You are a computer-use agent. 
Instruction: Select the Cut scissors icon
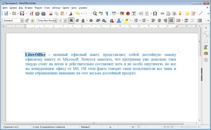[x=51, y=13]
